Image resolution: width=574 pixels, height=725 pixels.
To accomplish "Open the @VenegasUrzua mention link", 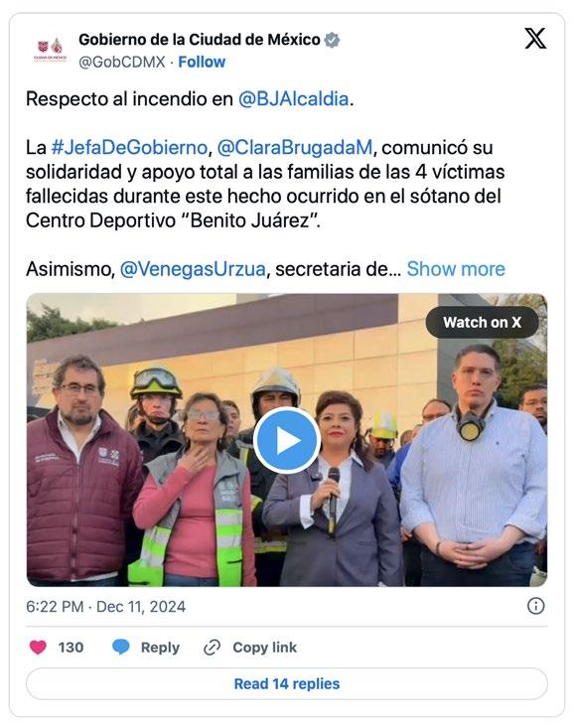I will tap(193, 269).
